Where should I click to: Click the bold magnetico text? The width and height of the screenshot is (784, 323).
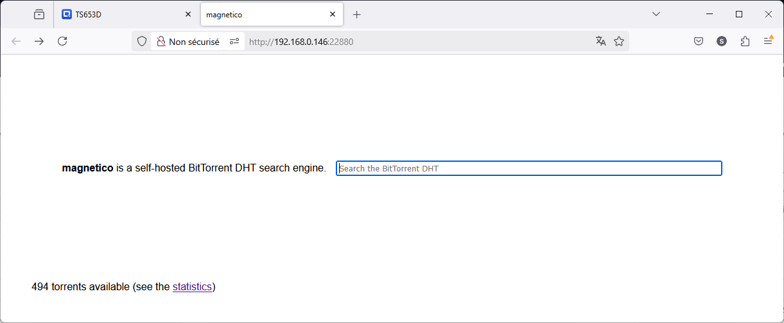[x=87, y=168]
